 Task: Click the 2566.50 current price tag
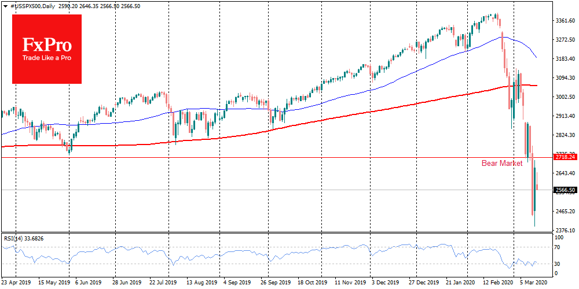click(564, 190)
